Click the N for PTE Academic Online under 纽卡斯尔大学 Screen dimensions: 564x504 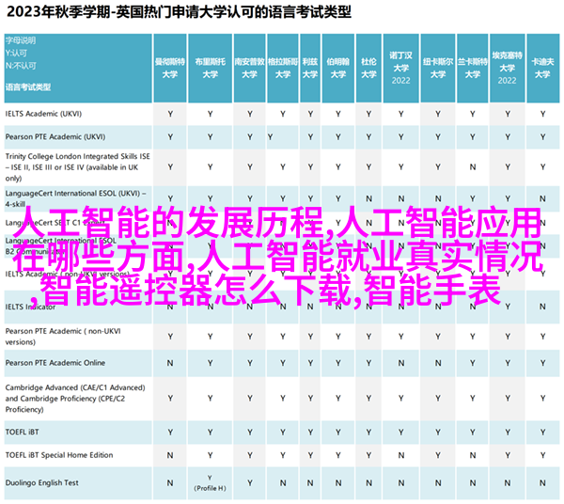438,363
